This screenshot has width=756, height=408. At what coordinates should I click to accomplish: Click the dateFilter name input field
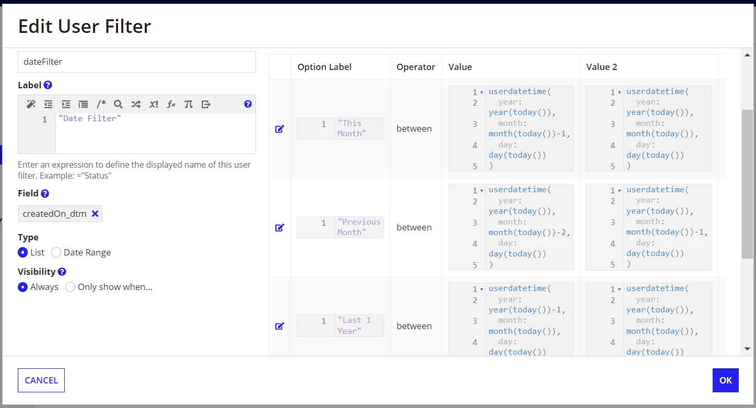[137, 62]
